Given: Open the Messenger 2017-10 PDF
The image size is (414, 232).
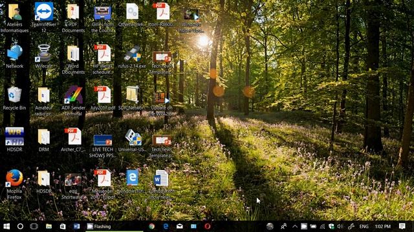Looking at the screenshot, I should [103, 185].
